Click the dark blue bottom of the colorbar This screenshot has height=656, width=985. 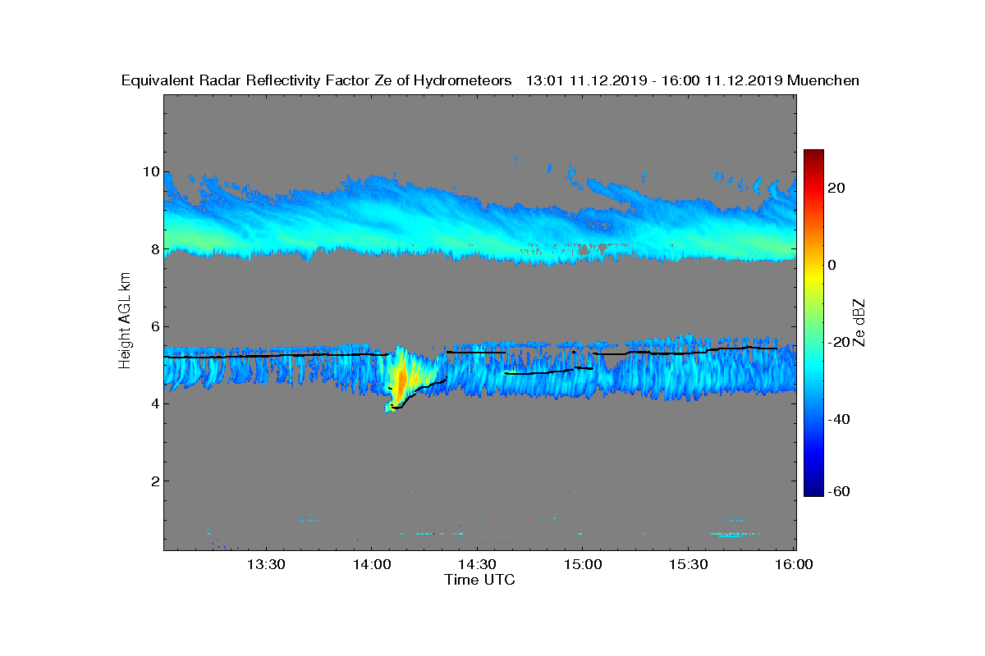tap(813, 490)
